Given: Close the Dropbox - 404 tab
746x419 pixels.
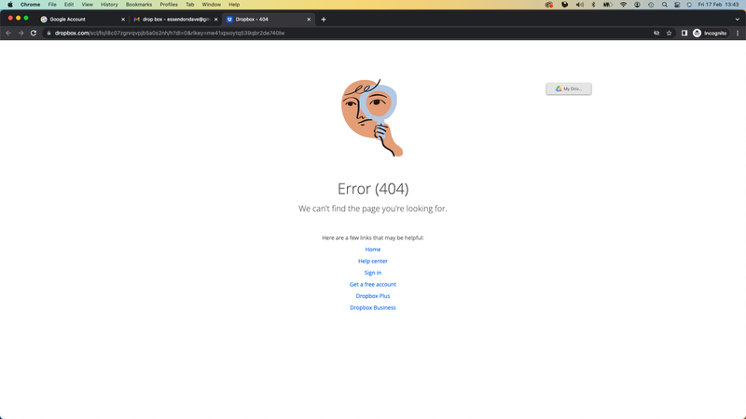Looking at the screenshot, I should click(309, 20).
